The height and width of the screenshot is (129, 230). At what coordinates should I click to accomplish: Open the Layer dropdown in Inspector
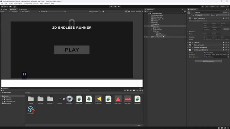coord(222,15)
